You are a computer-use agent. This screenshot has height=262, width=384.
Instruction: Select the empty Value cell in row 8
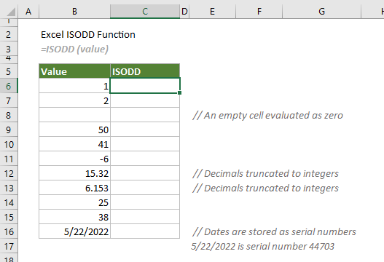(75, 115)
